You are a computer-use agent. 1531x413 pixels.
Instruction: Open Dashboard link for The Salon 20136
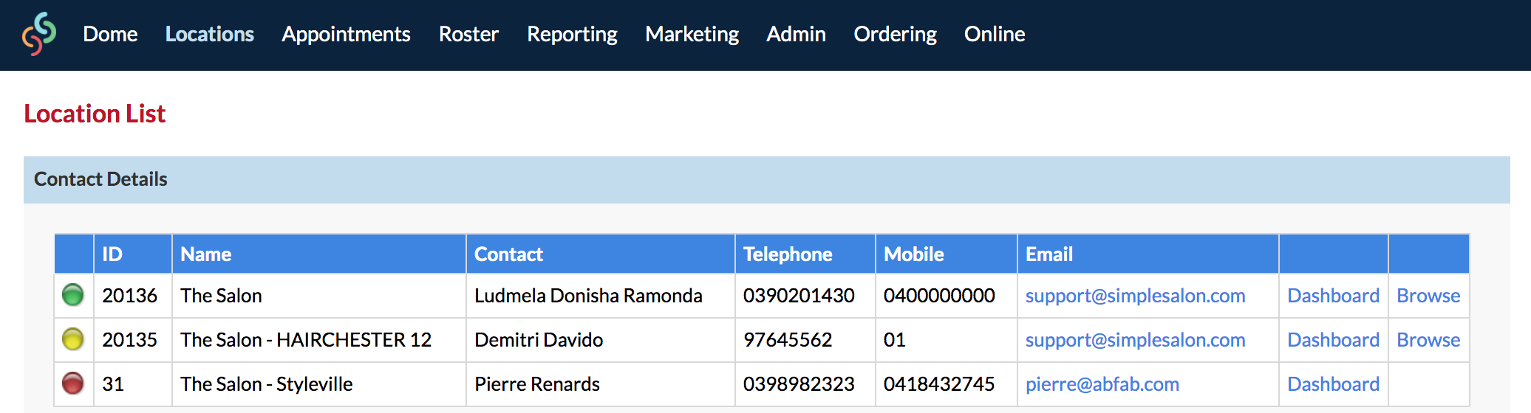coord(1333,296)
